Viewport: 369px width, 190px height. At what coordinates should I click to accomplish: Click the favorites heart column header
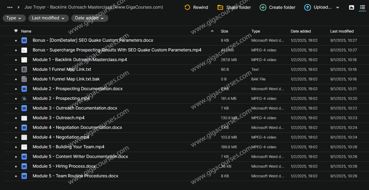tap(16, 31)
